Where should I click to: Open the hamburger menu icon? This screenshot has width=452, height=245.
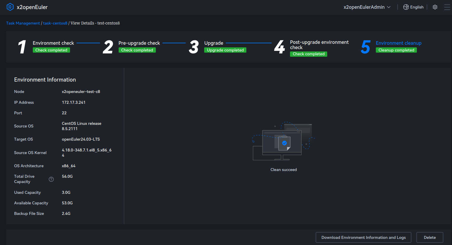click(447, 7)
